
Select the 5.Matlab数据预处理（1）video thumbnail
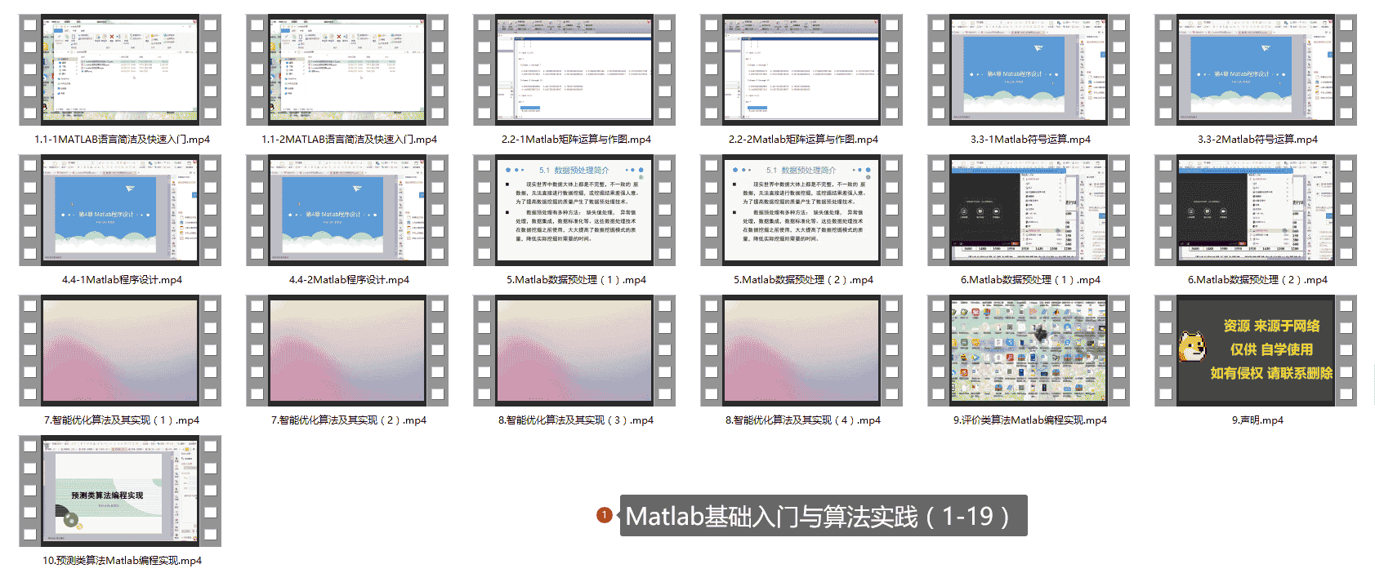(x=574, y=210)
